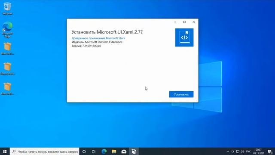
Task: Open the Windows Start menu
Action: [x=5, y=151]
